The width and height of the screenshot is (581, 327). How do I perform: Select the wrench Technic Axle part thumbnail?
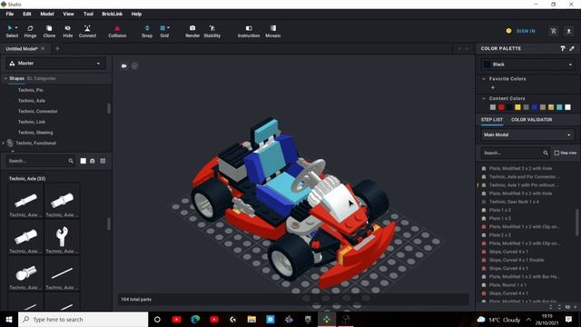point(62,236)
